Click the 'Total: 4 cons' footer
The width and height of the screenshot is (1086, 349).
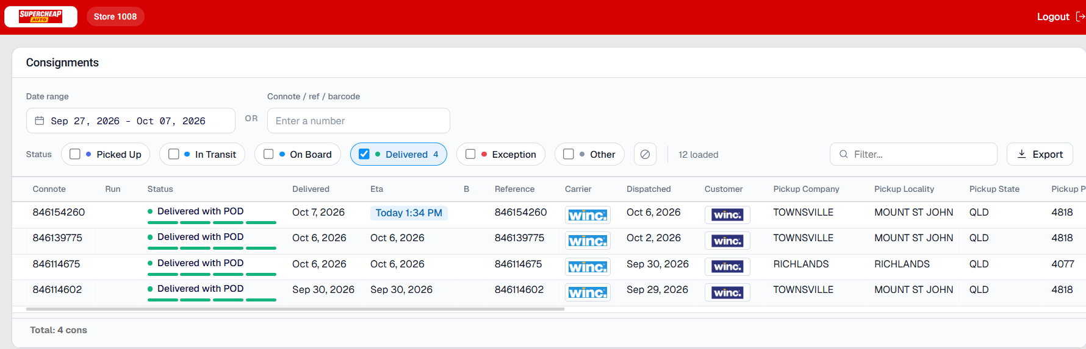pyautogui.click(x=59, y=330)
